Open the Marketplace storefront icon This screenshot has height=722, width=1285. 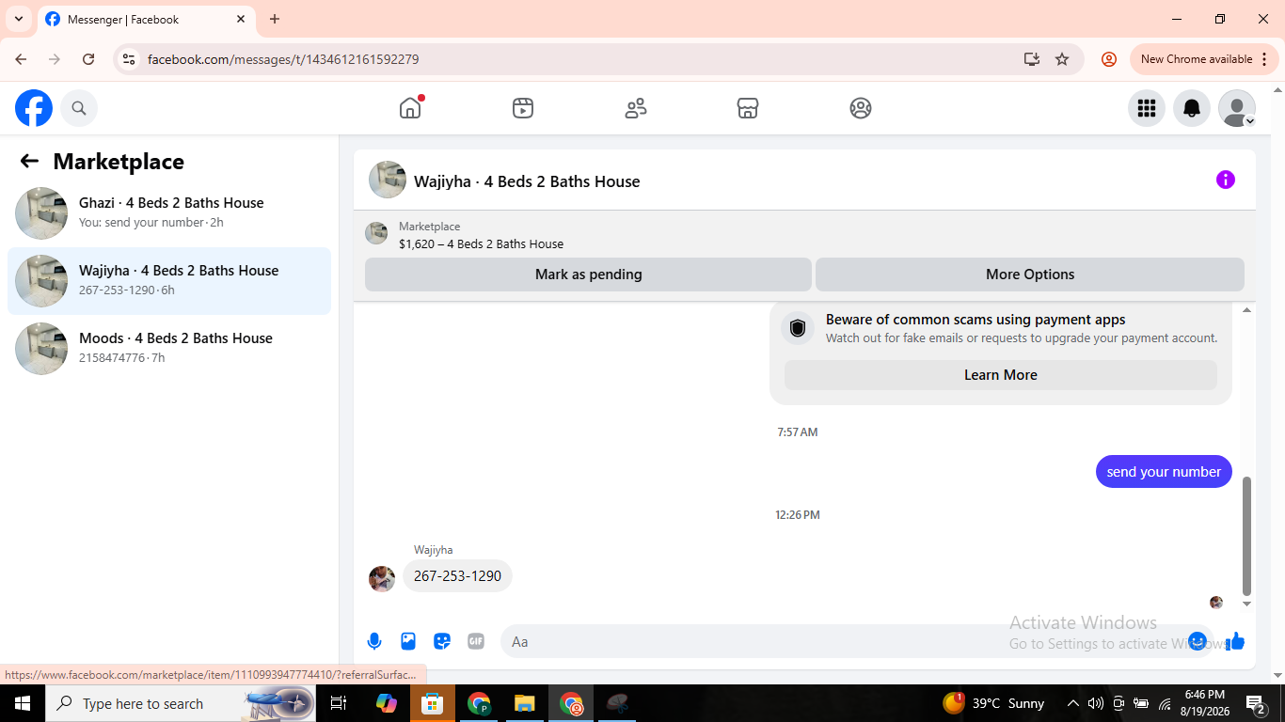pyautogui.click(x=748, y=108)
